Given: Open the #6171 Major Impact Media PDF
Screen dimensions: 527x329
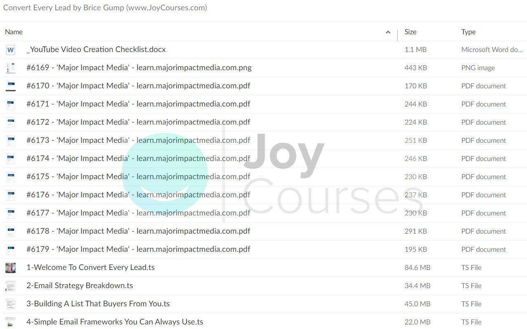Looking at the screenshot, I should [138, 104].
